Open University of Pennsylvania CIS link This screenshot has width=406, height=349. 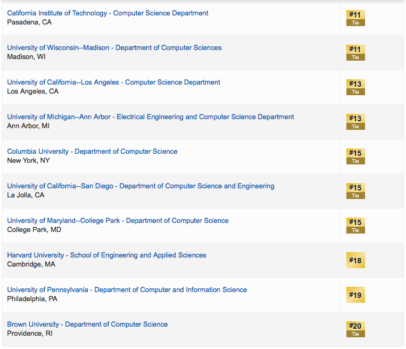point(127,290)
